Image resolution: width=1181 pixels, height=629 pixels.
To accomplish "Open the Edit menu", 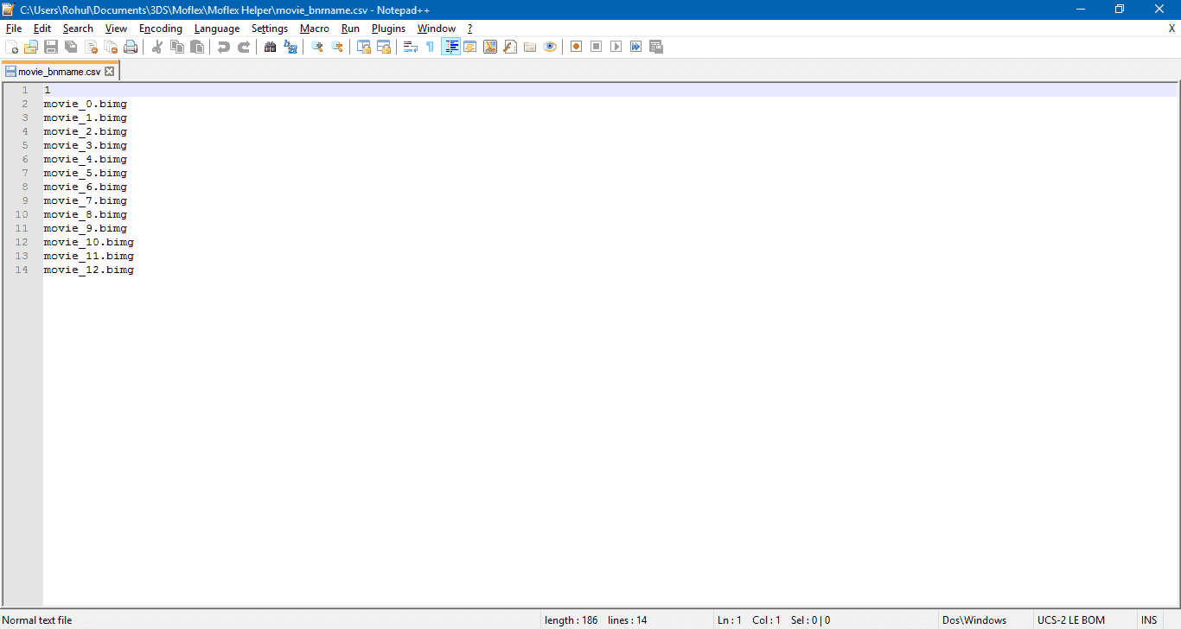I will point(42,29).
